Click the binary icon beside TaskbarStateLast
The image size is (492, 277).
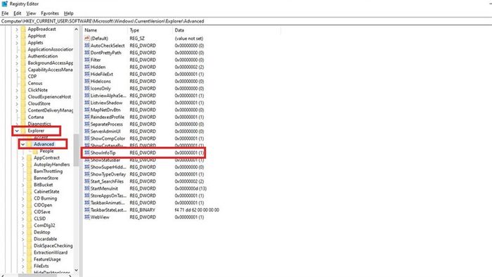(87, 210)
